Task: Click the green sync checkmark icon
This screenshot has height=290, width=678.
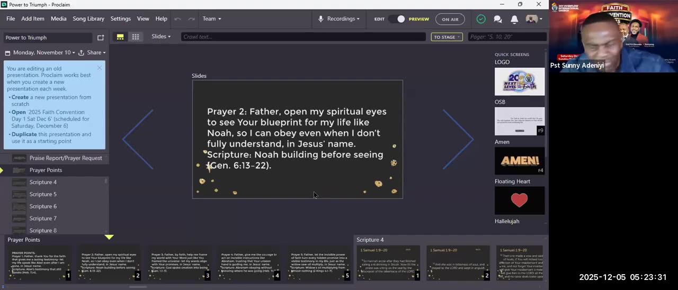Action: pyautogui.click(x=481, y=19)
